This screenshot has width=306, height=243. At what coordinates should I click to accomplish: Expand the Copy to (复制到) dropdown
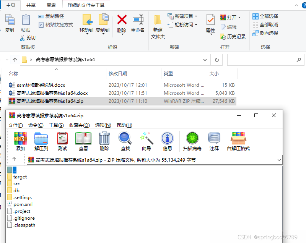click(x=103, y=34)
